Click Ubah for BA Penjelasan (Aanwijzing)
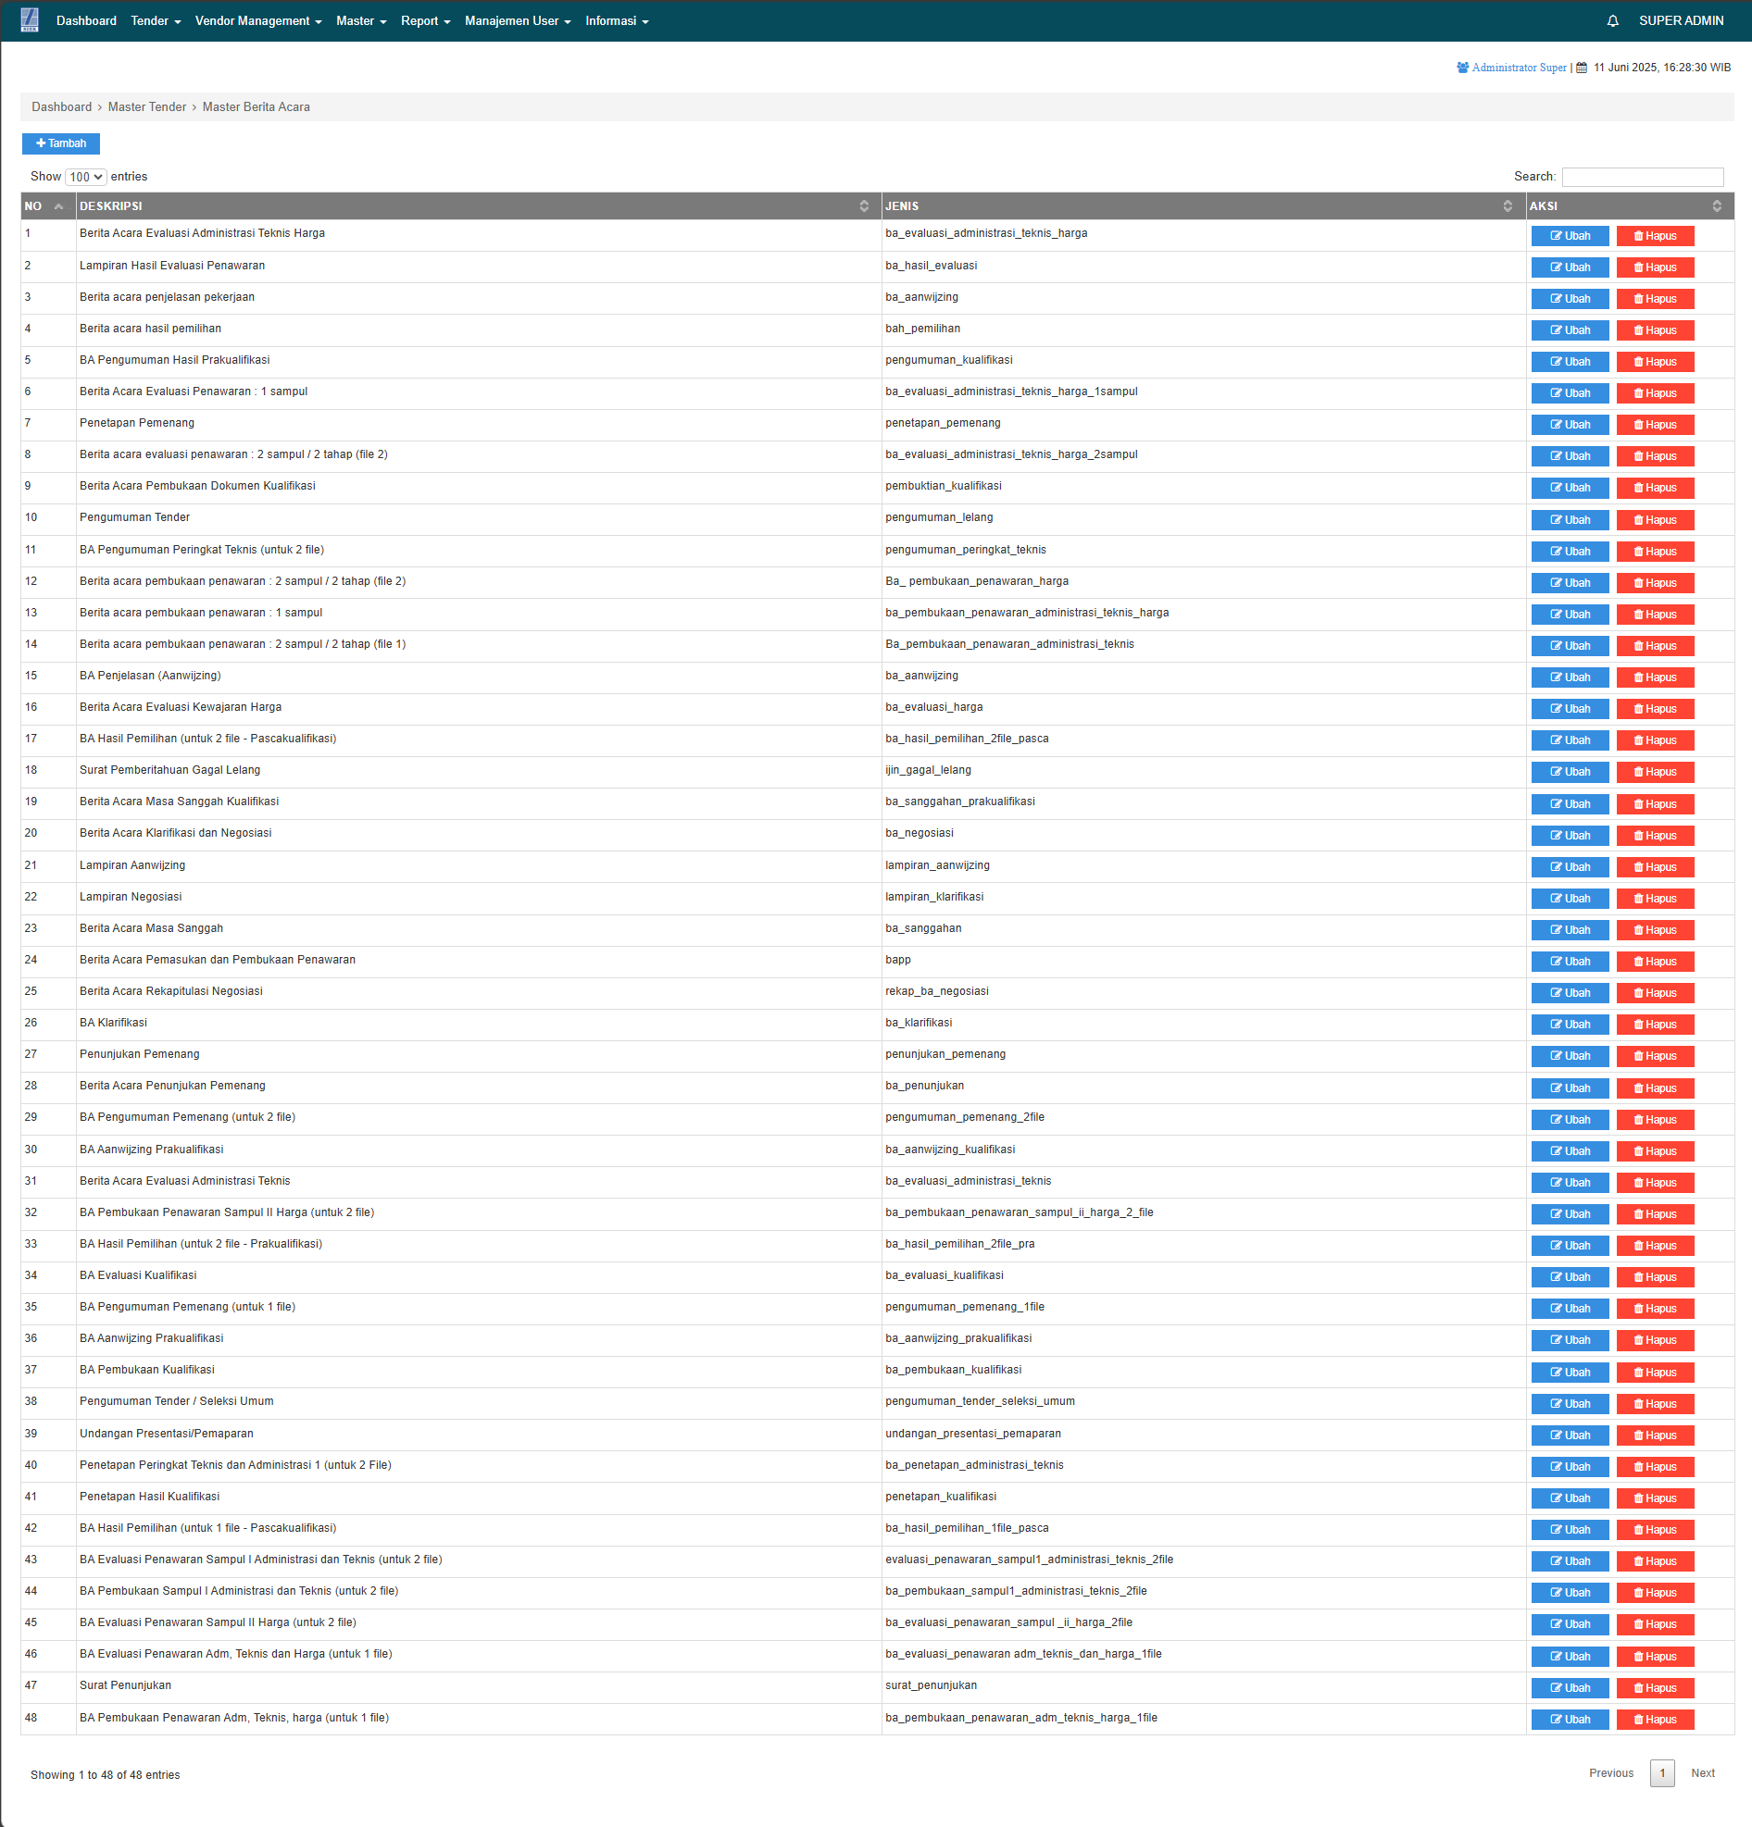 (1570, 677)
